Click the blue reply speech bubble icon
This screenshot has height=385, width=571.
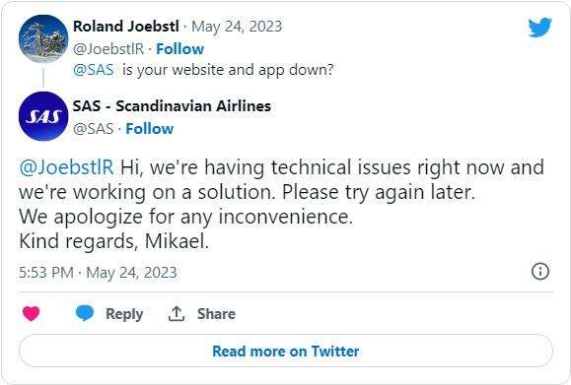point(85,313)
